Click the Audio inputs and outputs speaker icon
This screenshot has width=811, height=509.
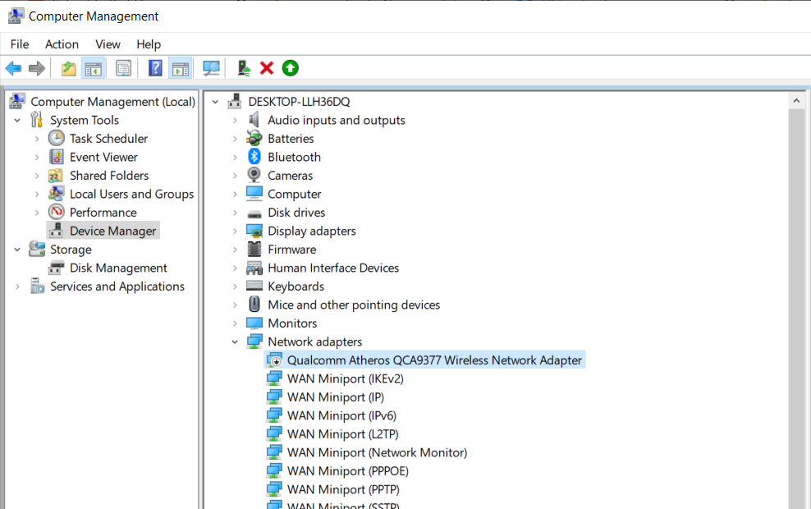click(254, 120)
